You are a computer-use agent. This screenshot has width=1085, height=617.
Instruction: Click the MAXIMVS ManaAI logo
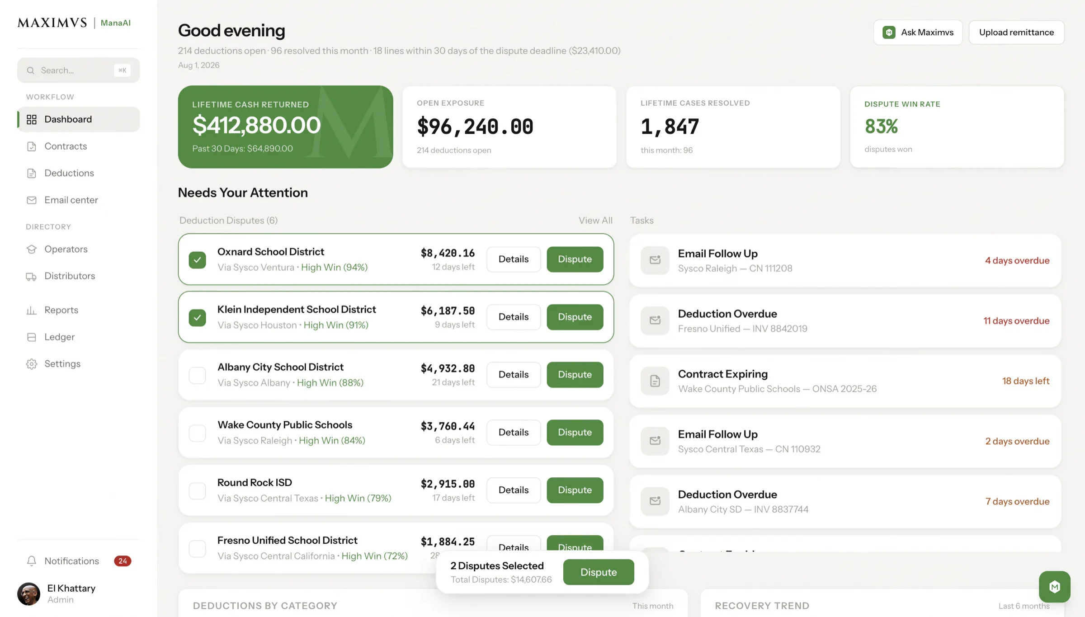pyautogui.click(x=74, y=23)
